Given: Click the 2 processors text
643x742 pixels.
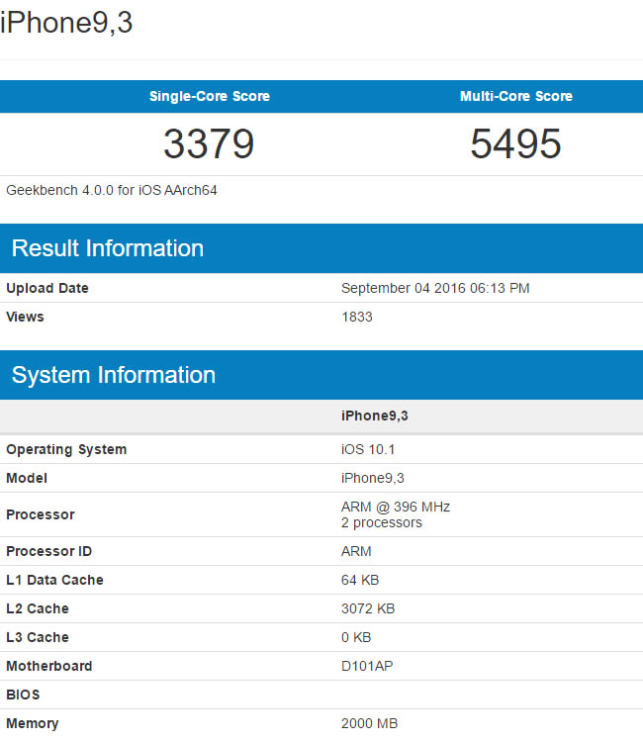Looking at the screenshot, I should point(382,523).
